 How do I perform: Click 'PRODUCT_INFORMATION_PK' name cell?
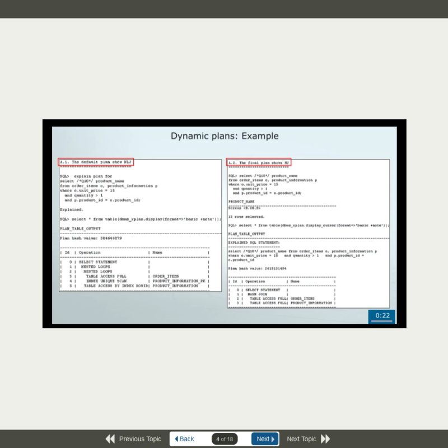pyautogui.click(x=179, y=281)
